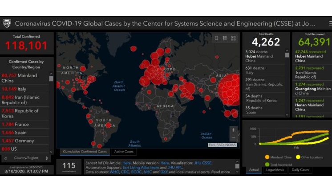Click the Johns Hopkins shield logo
332x176 pixels.
(7, 23)
